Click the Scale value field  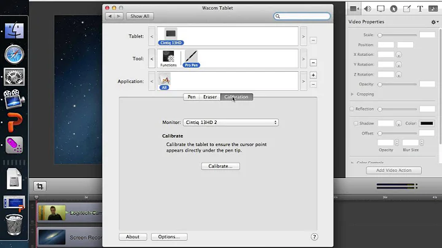427,35
